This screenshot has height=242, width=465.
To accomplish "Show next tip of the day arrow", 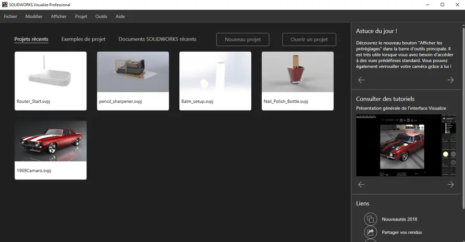I will 450,80.
